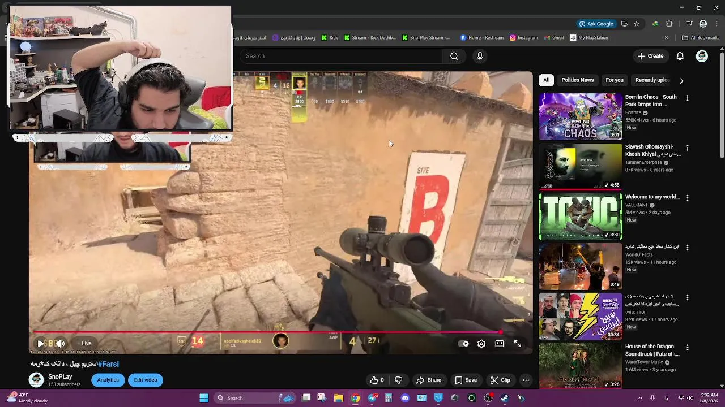Open YouTube notifications bell

click(680, 56)
